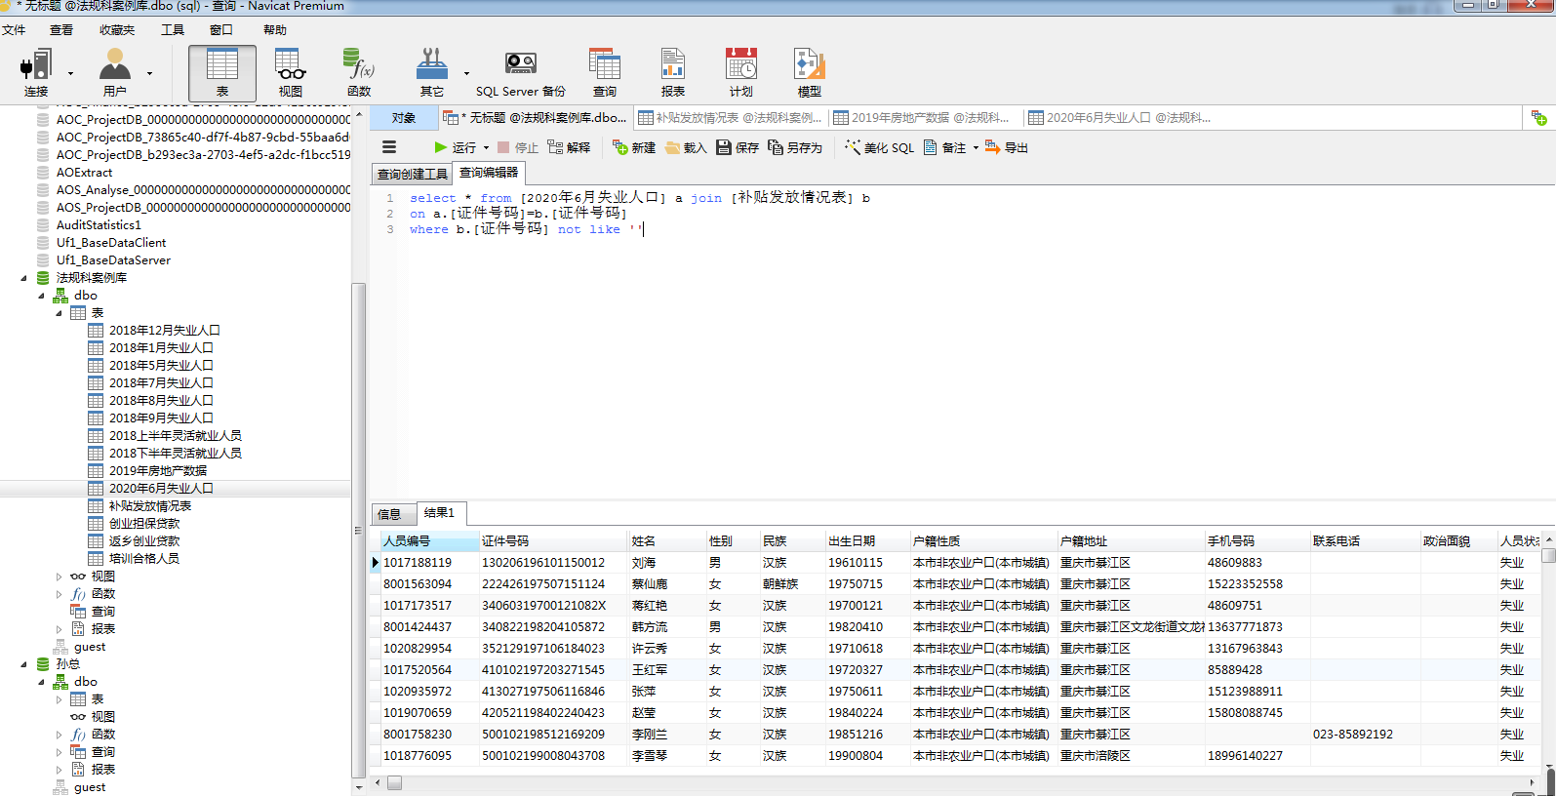Click the 载入 (Load) button
The image size is (1556, 796).
686,147
